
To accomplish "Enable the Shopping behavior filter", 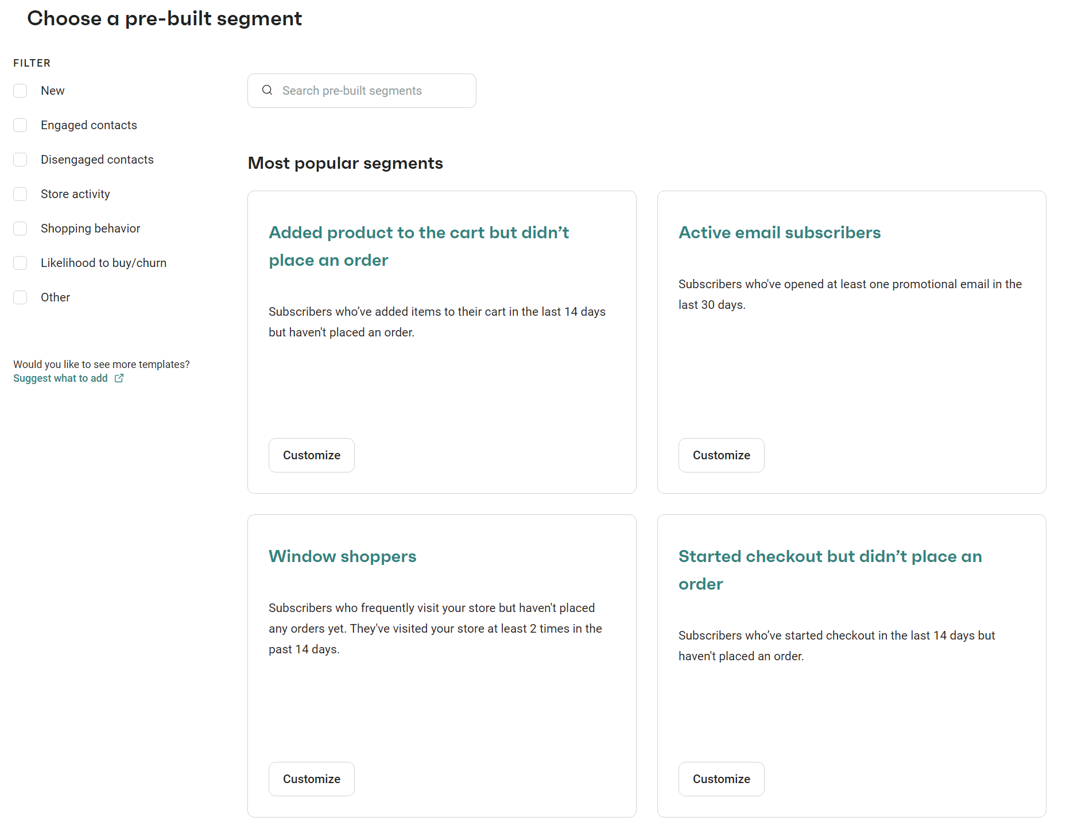I will pyautogui.click(x=20, y=228).
